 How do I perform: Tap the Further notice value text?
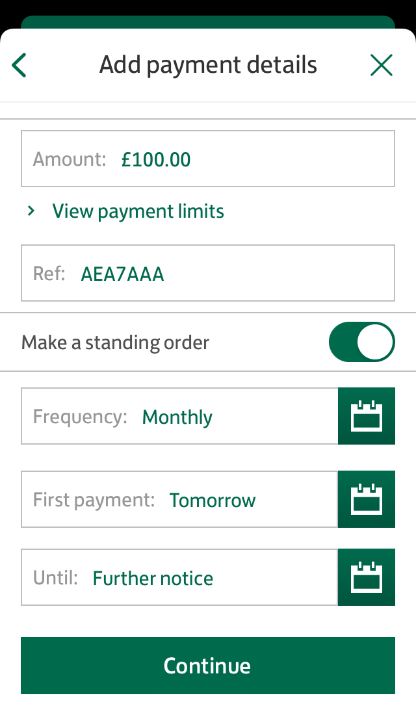click(153, 578)
